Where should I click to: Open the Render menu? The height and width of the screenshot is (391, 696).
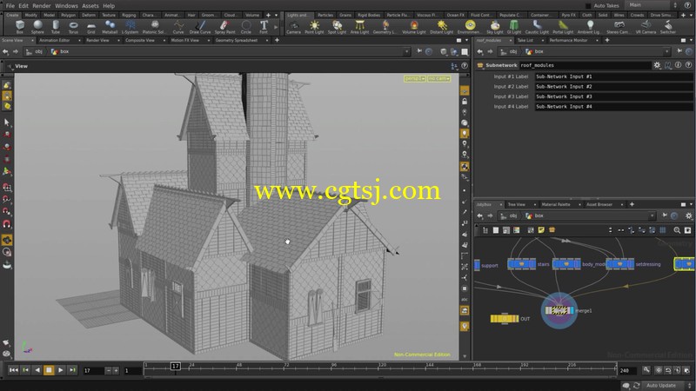pyautogui.click(x=41, y=6)
